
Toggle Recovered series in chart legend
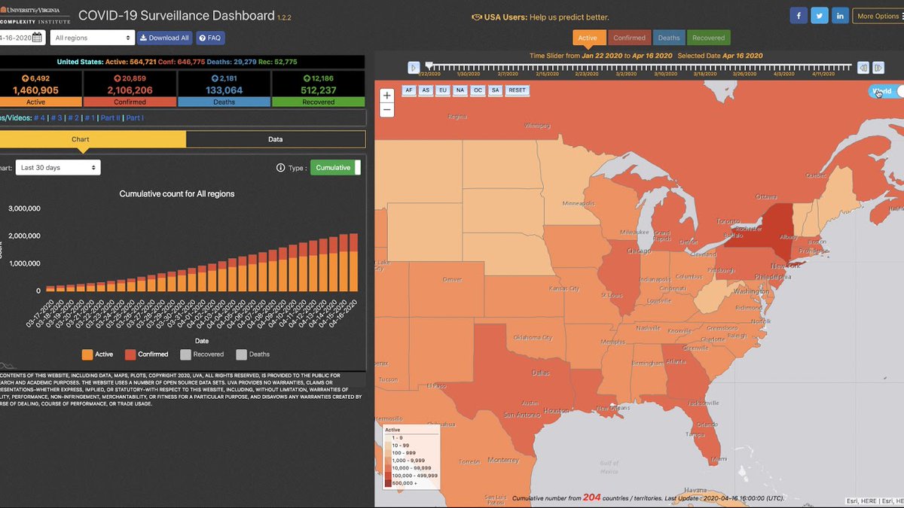point(202,354)
